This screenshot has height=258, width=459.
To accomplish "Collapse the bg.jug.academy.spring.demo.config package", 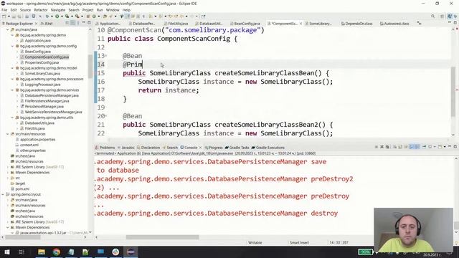I will point(12,46).
